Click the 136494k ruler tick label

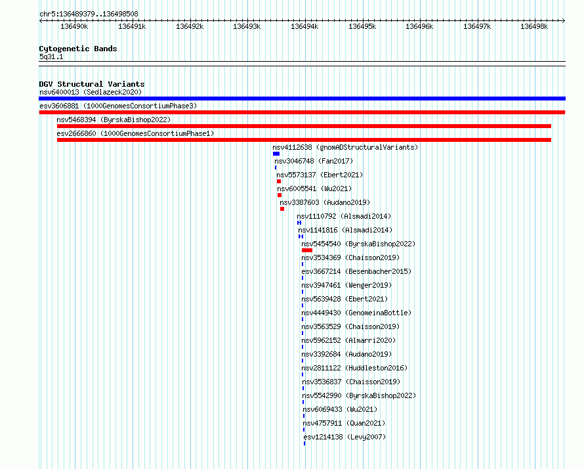[x=304, y=27]
